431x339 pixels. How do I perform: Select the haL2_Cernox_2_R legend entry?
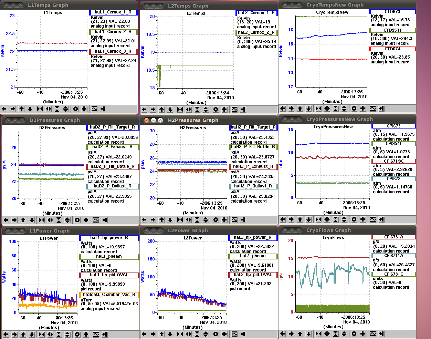point(256,32)
